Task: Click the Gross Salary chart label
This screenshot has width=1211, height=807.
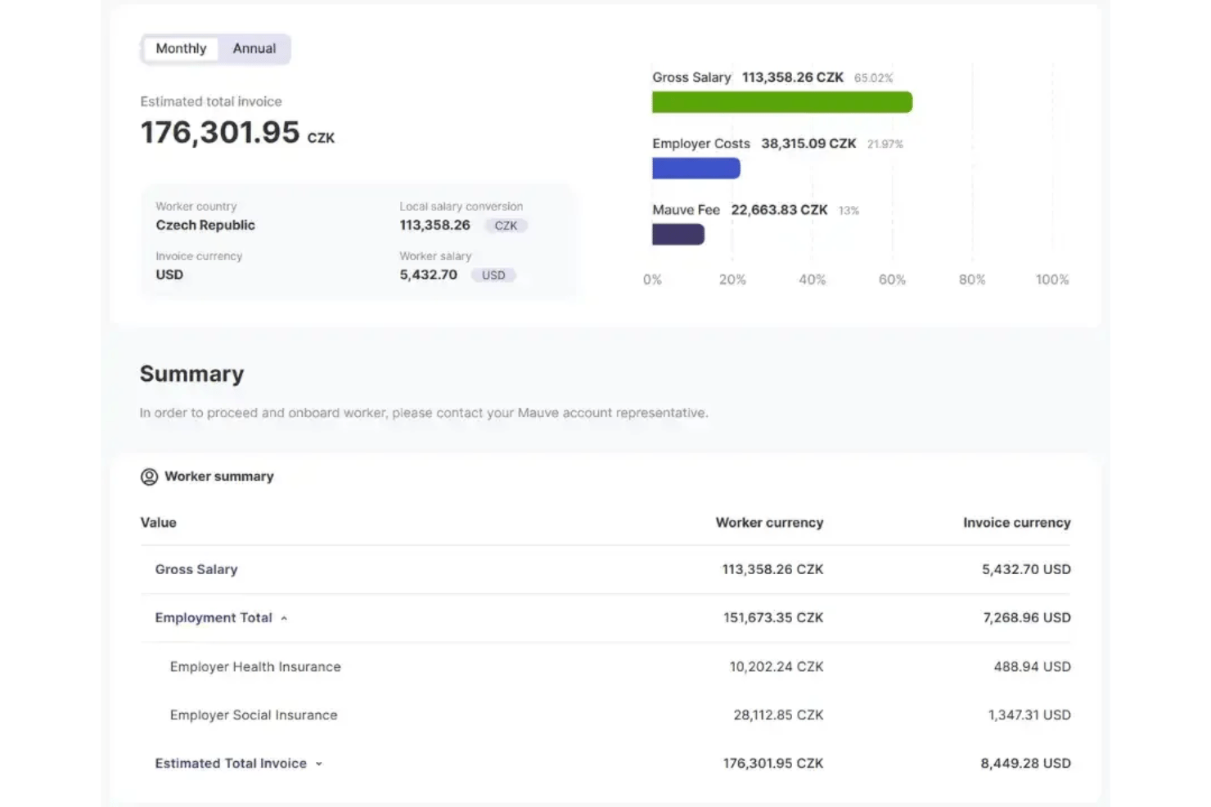Action: (691, 77)
